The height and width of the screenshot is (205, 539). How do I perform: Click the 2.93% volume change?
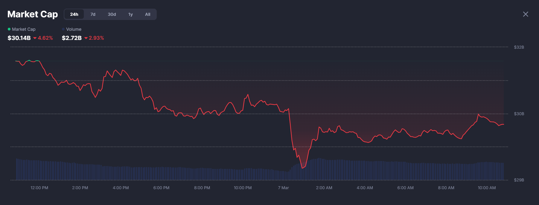[x=96, y=38]
